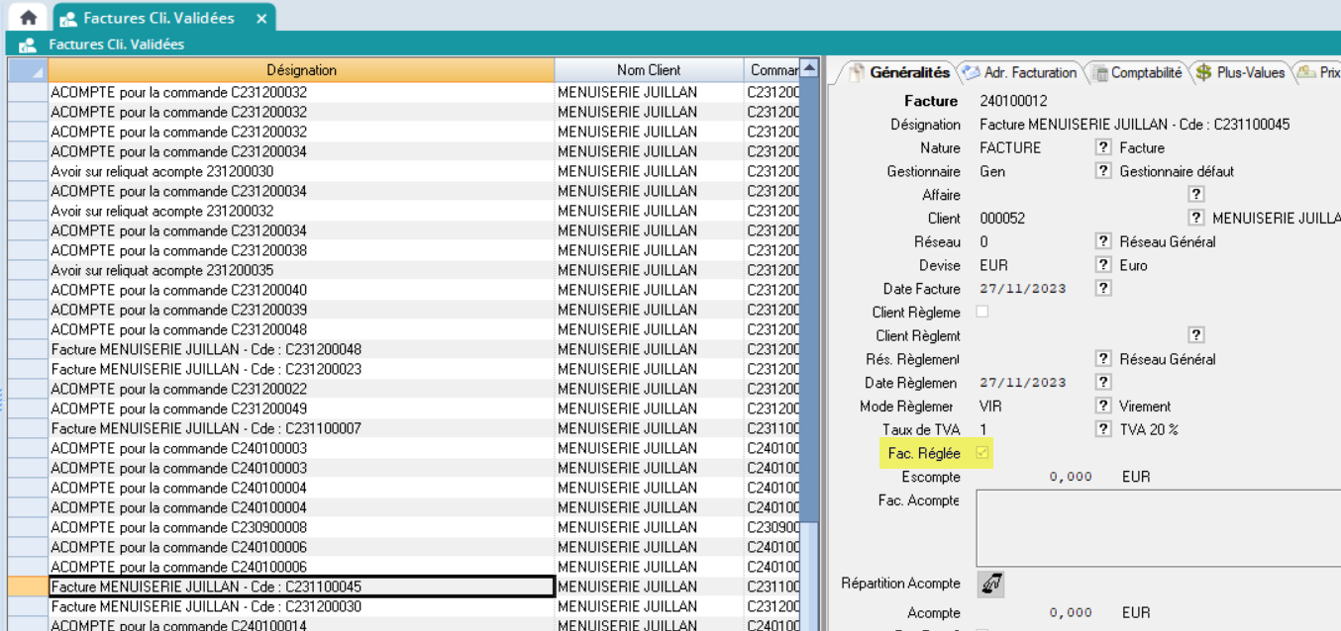Open the lookup next to Nature field

(1103, 147)
